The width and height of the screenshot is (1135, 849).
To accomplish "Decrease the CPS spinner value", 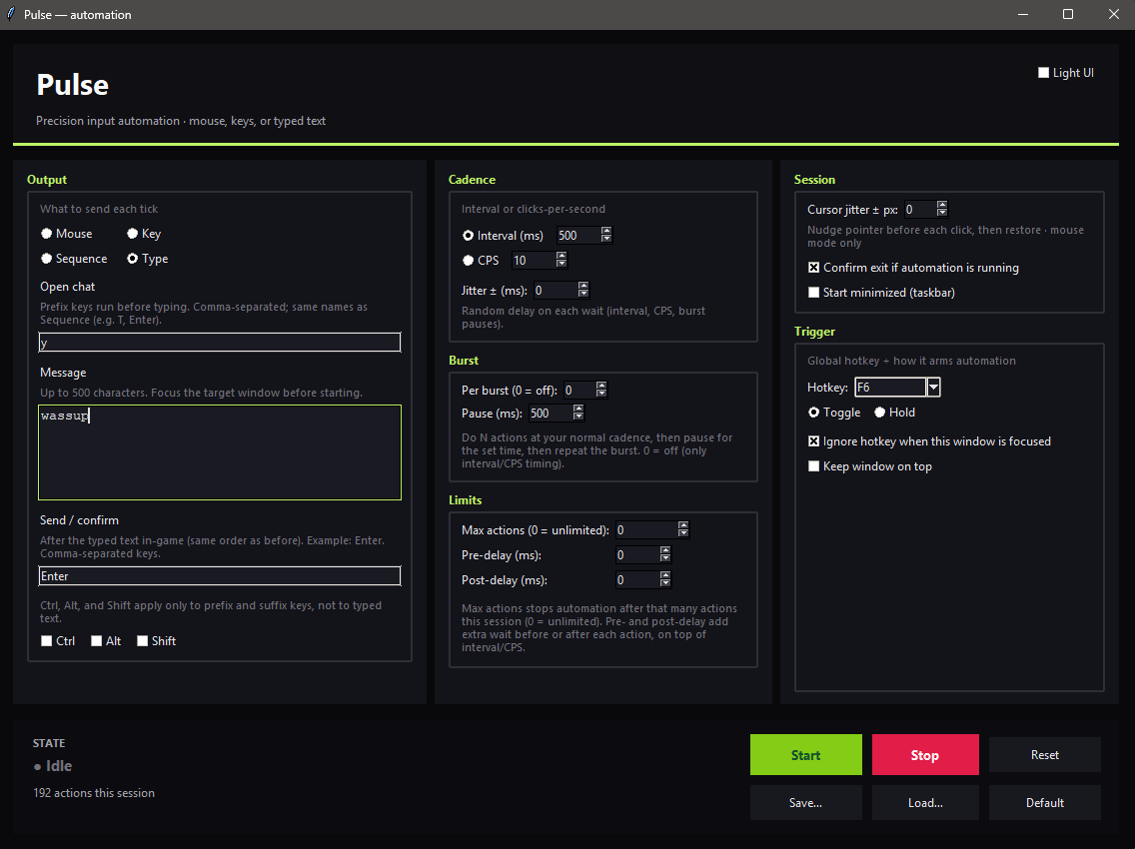I will click(x=562, y=264).
